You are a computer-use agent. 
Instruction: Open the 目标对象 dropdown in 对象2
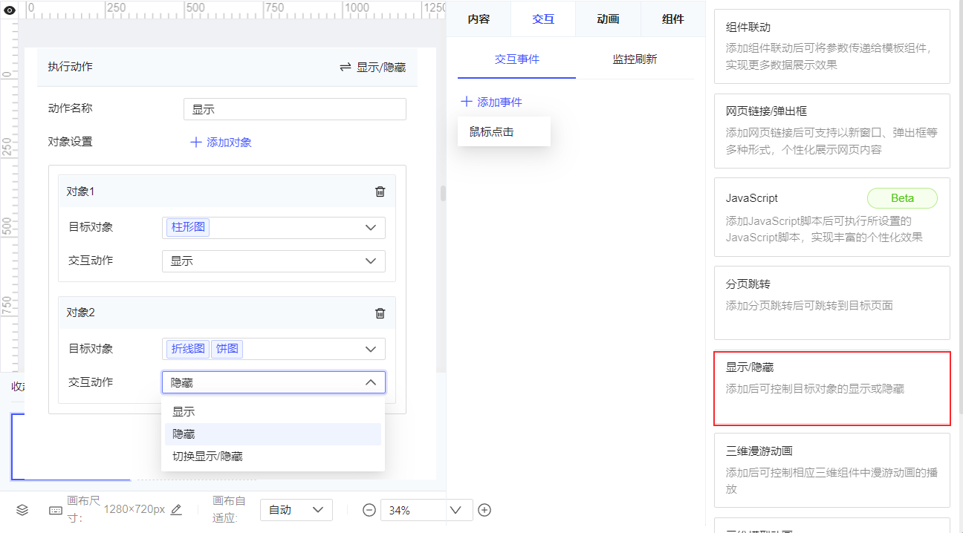[273, 349]
